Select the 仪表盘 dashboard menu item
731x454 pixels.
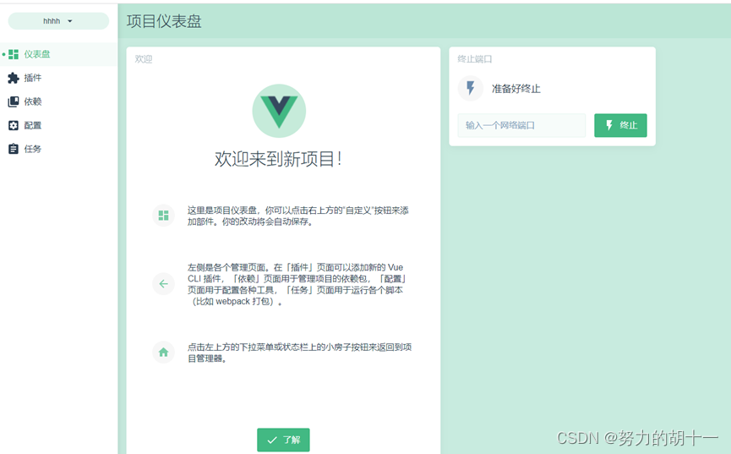point(58,54)
